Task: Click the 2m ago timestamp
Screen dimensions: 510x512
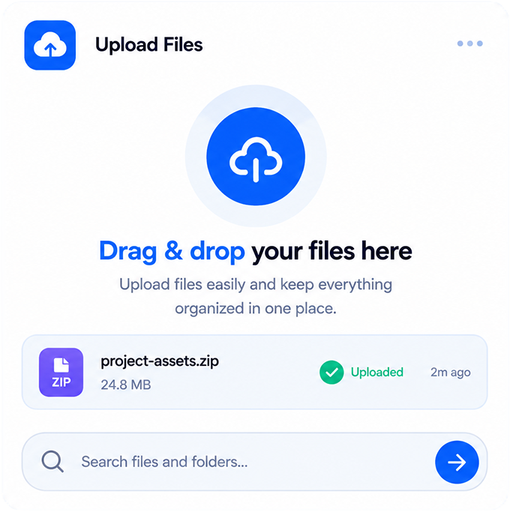Action: [x=451, y=373]
